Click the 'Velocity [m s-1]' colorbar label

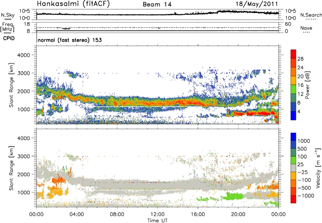(x=318, y=168)
